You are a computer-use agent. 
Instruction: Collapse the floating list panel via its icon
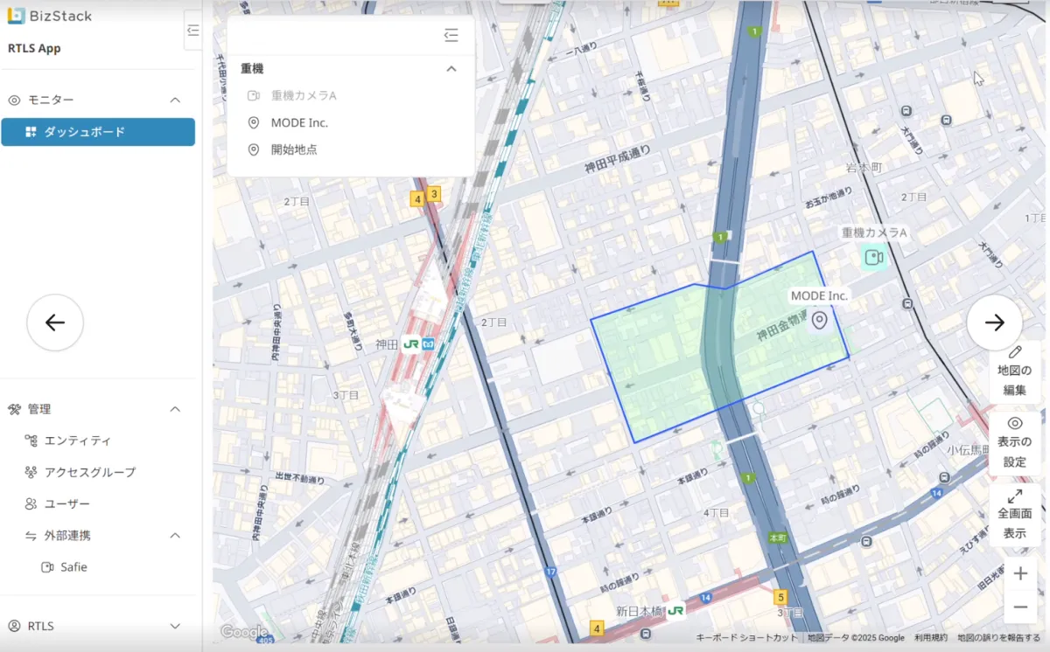[451, 35]
